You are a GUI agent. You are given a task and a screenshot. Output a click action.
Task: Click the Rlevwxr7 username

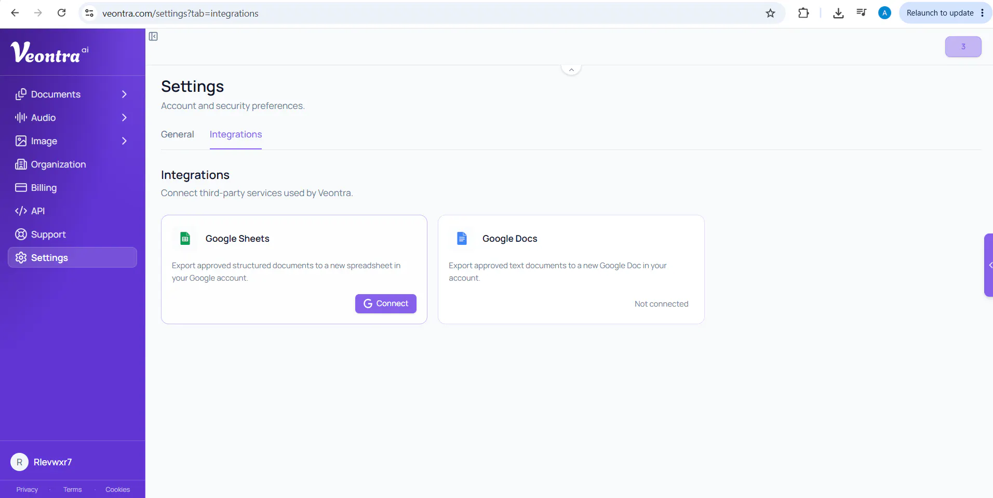53,462
